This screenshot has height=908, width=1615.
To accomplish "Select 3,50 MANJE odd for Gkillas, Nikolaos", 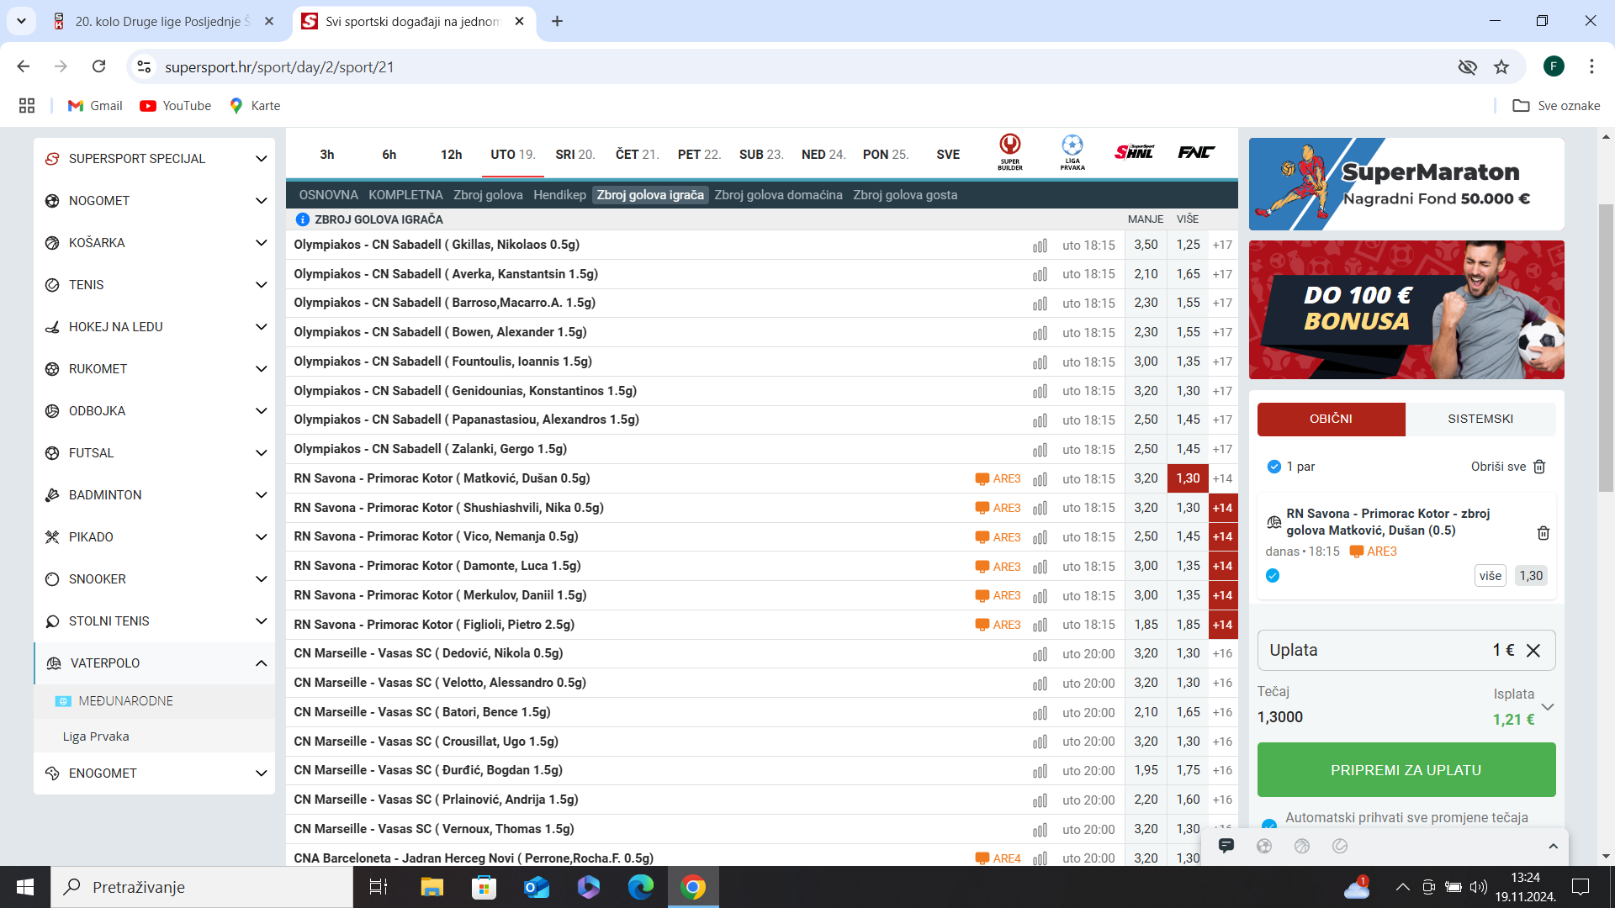I will [x=1146, y=245].
